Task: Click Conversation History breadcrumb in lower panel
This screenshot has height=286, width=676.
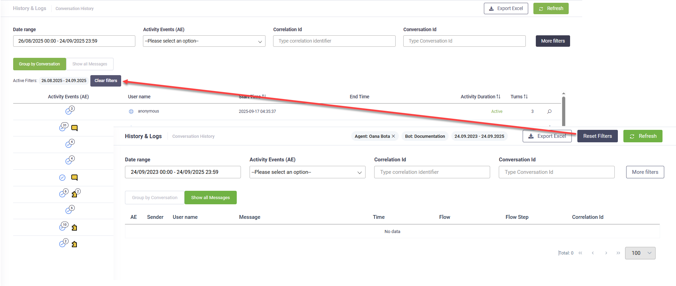Action: 193,136
